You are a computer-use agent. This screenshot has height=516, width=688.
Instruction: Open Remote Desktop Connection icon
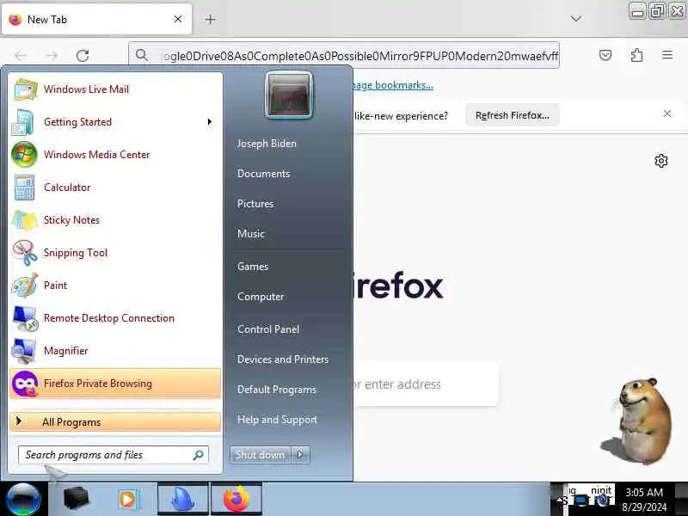[25, 318]
